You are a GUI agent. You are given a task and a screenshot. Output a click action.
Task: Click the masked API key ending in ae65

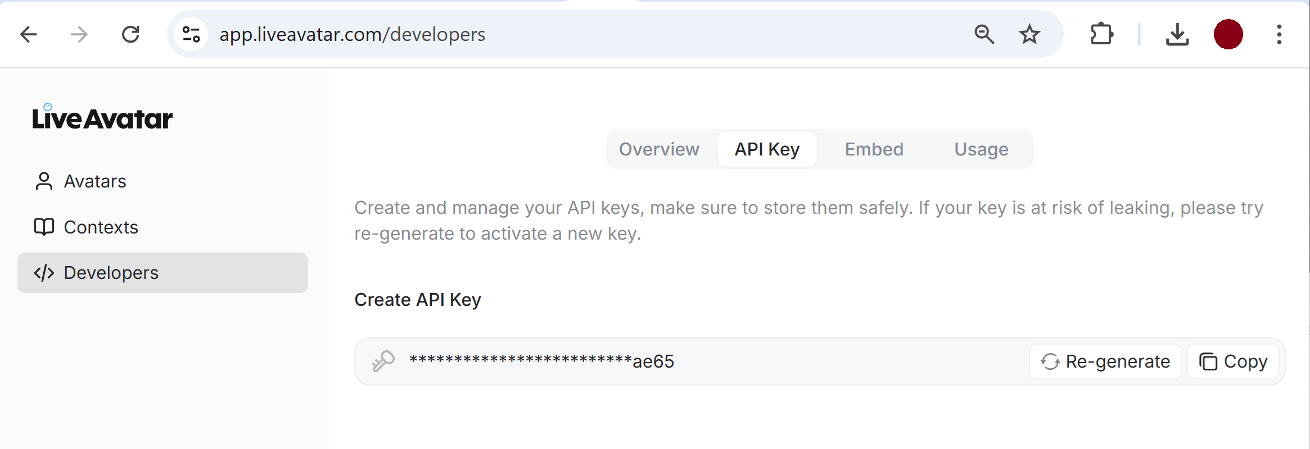point(541,361)
